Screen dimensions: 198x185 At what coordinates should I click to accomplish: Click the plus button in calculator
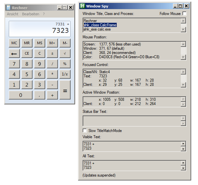52,95
